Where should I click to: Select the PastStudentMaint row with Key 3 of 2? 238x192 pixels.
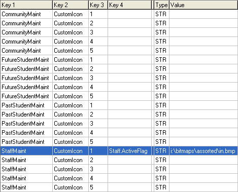[119, 114]
